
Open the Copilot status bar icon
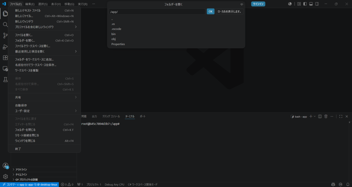coord(333,185)
